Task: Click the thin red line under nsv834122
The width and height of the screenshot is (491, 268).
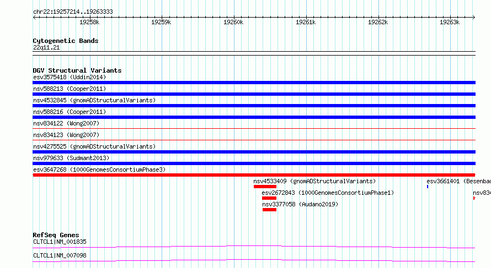Action: pyautogui.click(x=254, y=128)
